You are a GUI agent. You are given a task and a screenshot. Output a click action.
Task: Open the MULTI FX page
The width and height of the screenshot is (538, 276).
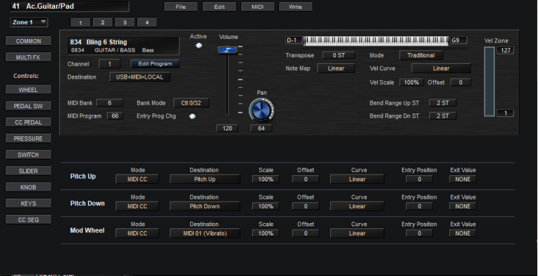[x=28, y=58]
